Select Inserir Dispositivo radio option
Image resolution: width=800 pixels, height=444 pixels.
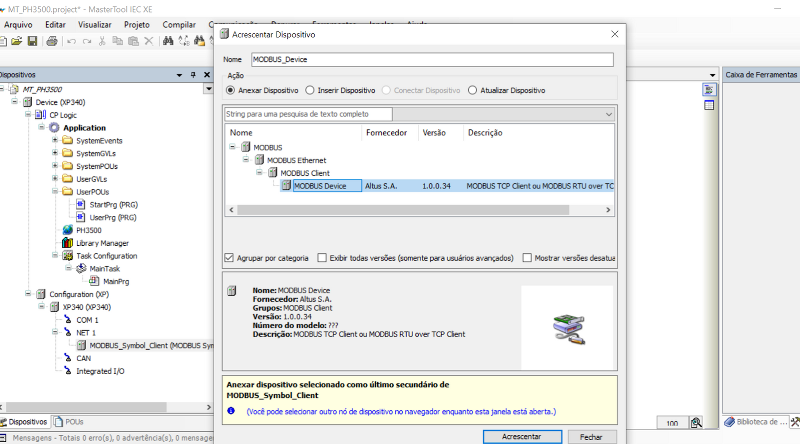coord(310,90)
